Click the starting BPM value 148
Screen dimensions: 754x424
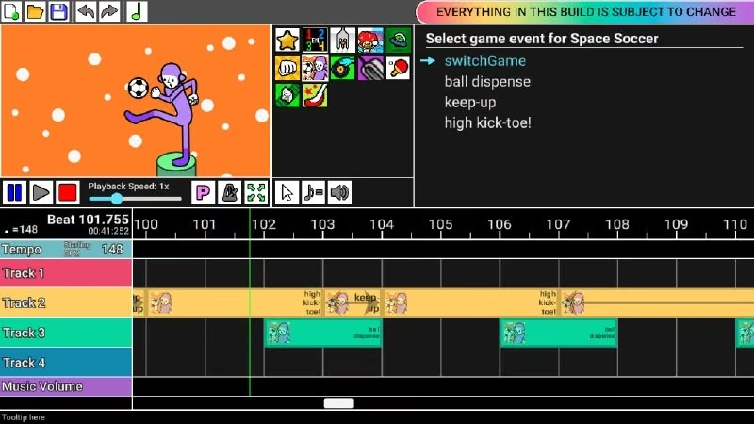112,250
